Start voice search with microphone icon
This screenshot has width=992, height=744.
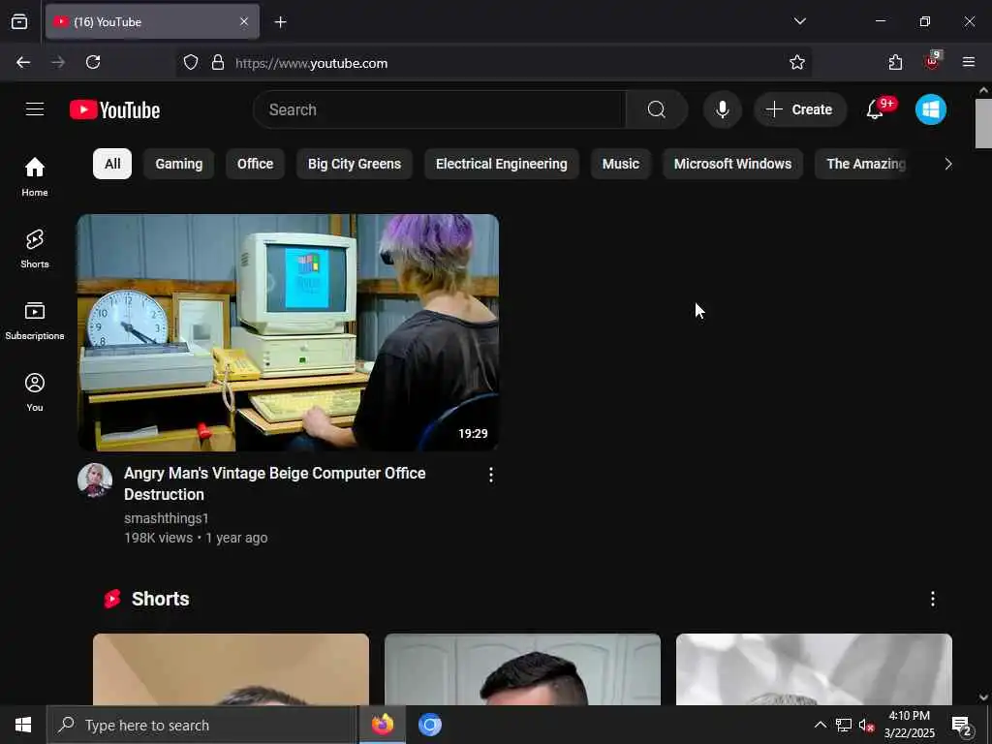point(722,109)
